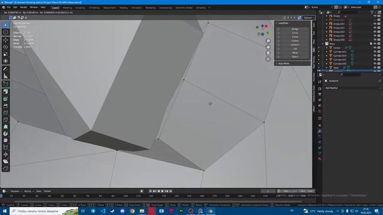Toggle X axis mesh mirror
Screen dimensions: 383x215
click(288, 17)
